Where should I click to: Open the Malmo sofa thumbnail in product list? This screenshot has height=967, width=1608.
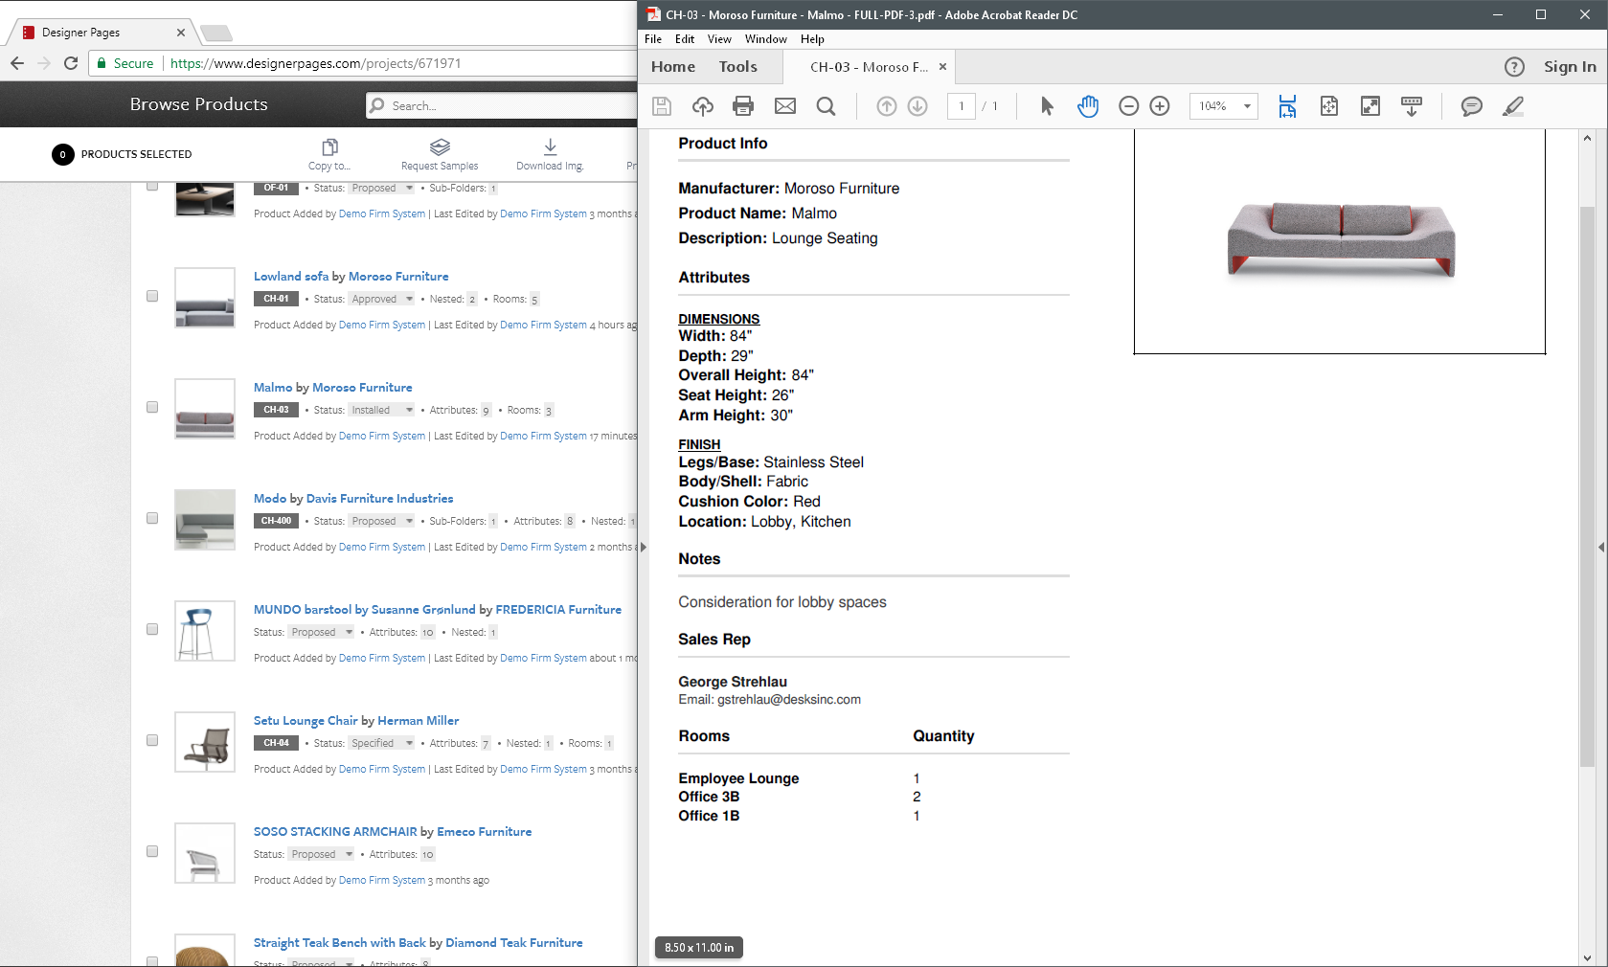205,409
